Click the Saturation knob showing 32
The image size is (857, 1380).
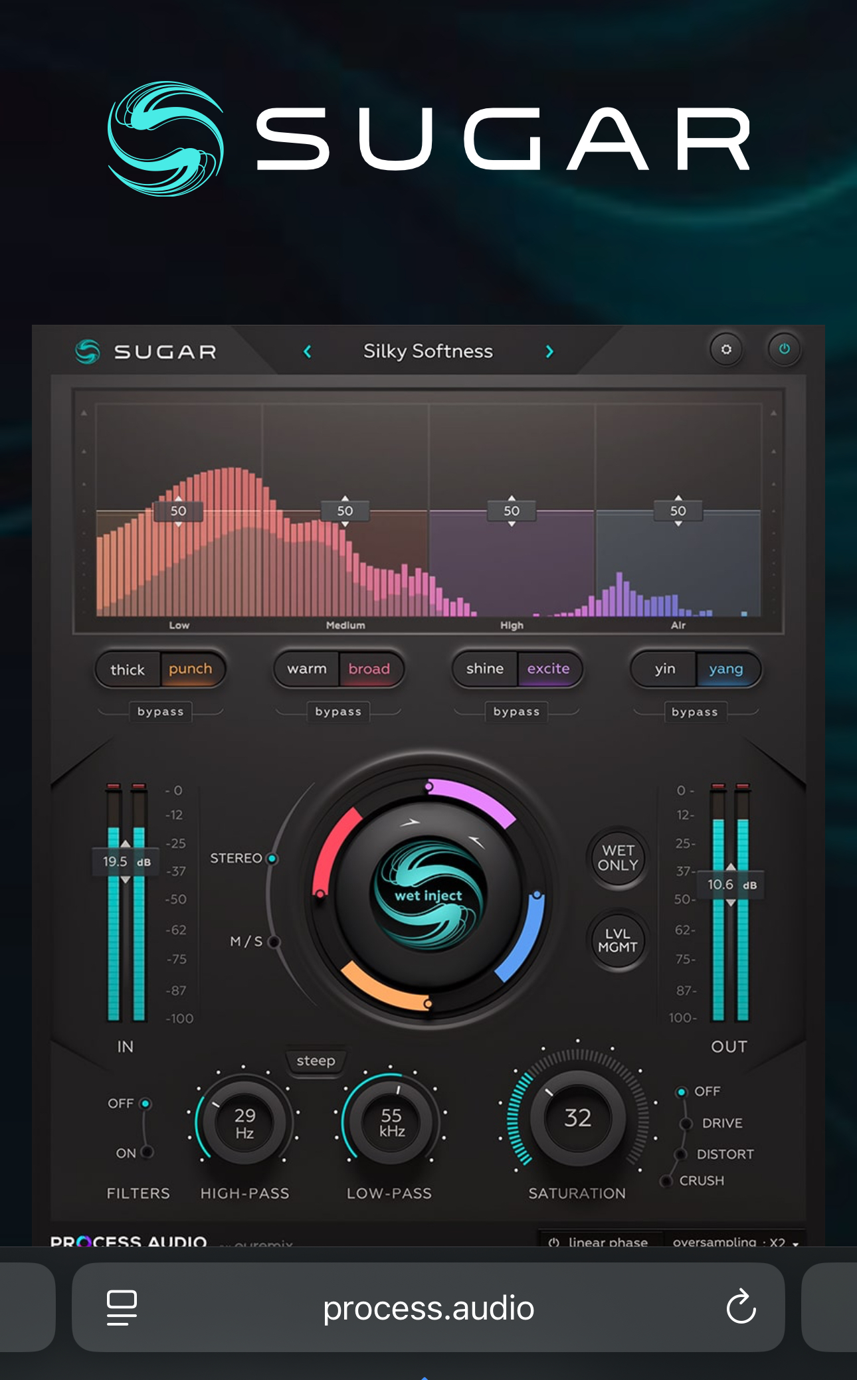click(577, 1118)
